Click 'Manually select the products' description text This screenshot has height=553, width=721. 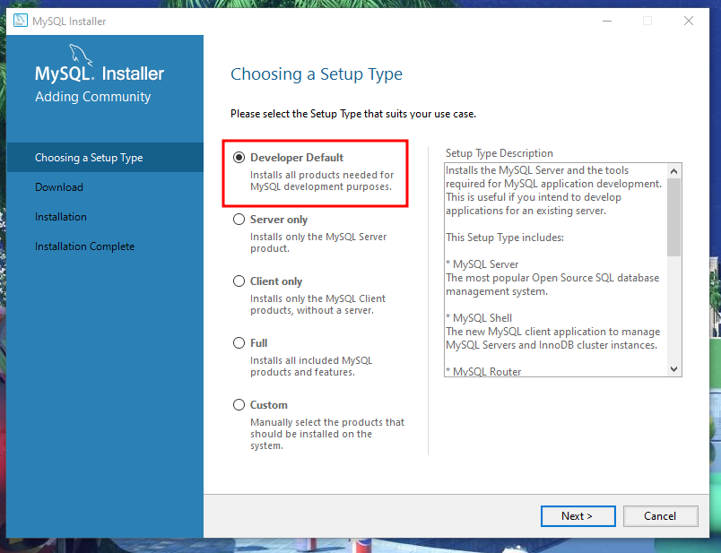327,434
